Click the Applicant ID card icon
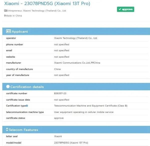The image size is (150, 146). coord(8,31)
